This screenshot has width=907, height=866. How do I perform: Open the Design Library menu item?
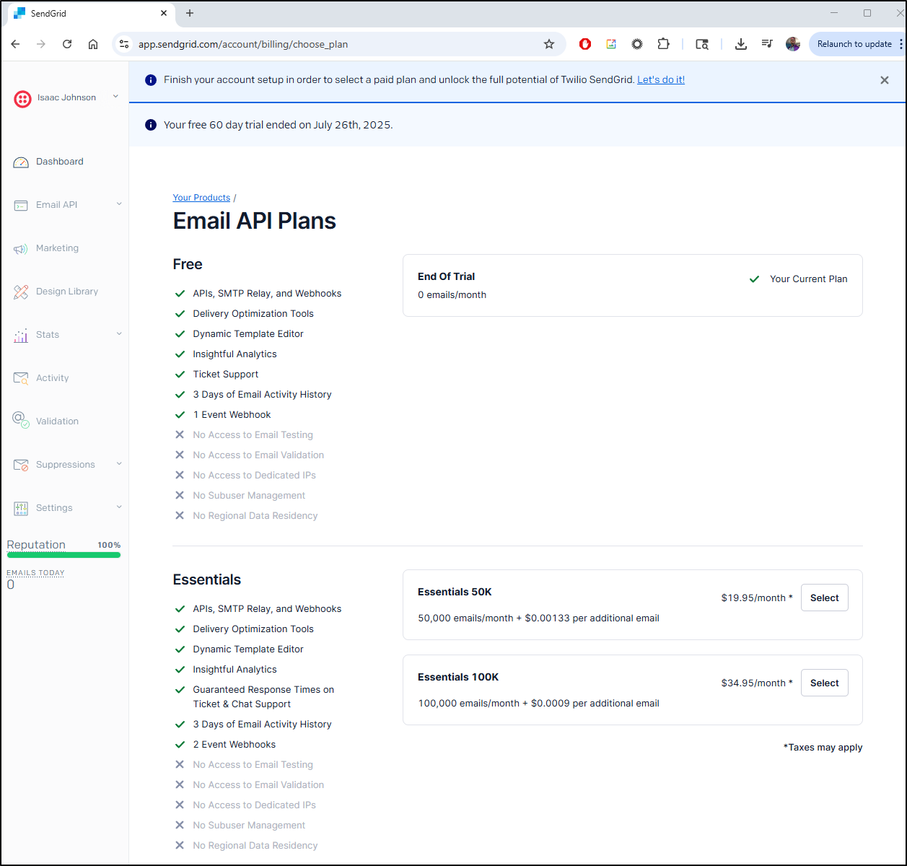67,292
